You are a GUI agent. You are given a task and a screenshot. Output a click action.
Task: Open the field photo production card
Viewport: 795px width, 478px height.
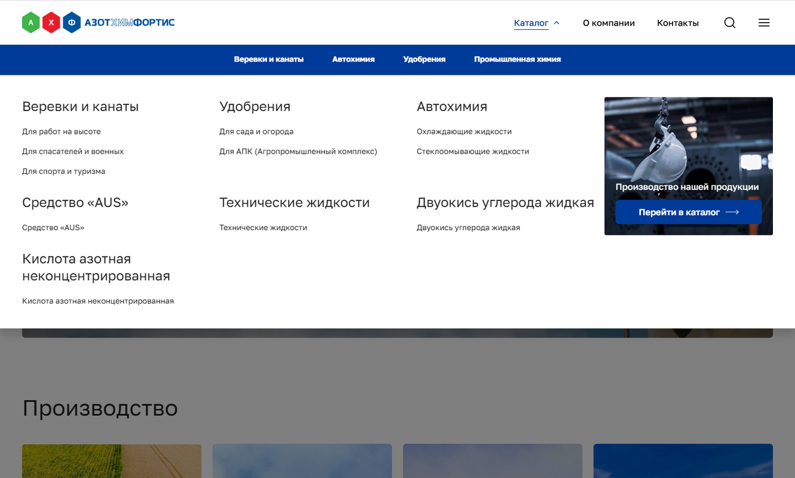[112, 461]
